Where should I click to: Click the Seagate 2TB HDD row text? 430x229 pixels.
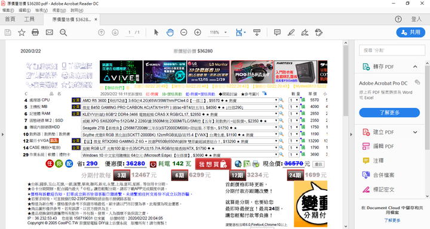[159, 128]
